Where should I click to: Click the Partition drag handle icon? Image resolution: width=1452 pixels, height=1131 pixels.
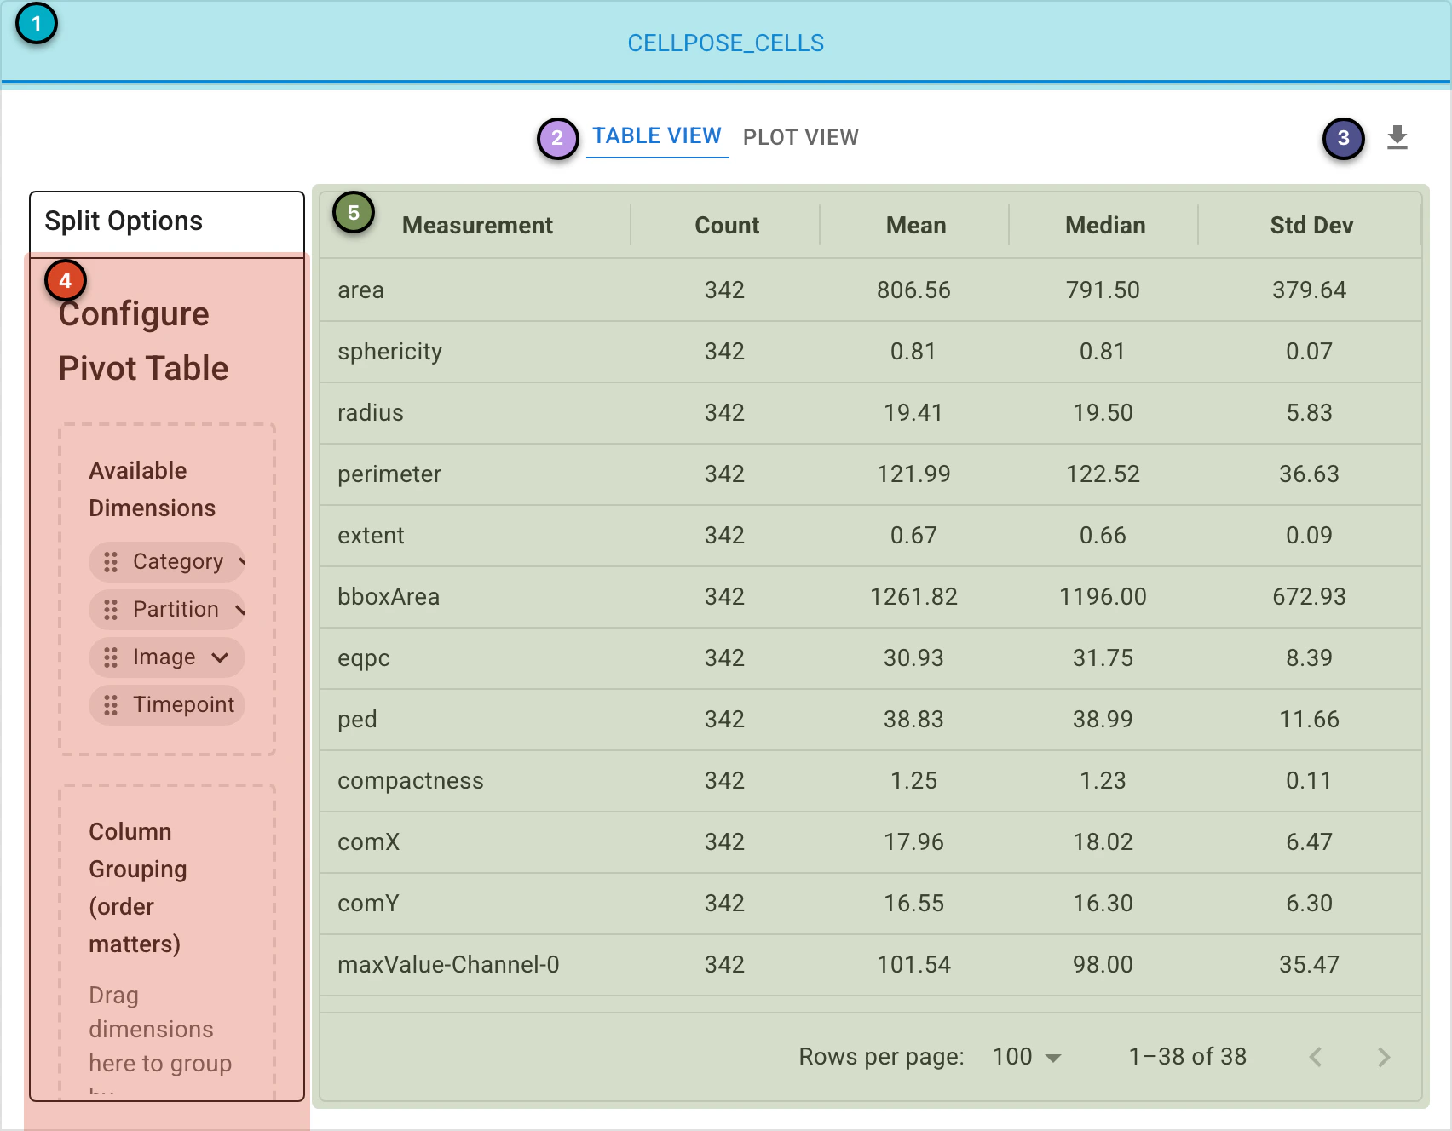coord(111,610)
